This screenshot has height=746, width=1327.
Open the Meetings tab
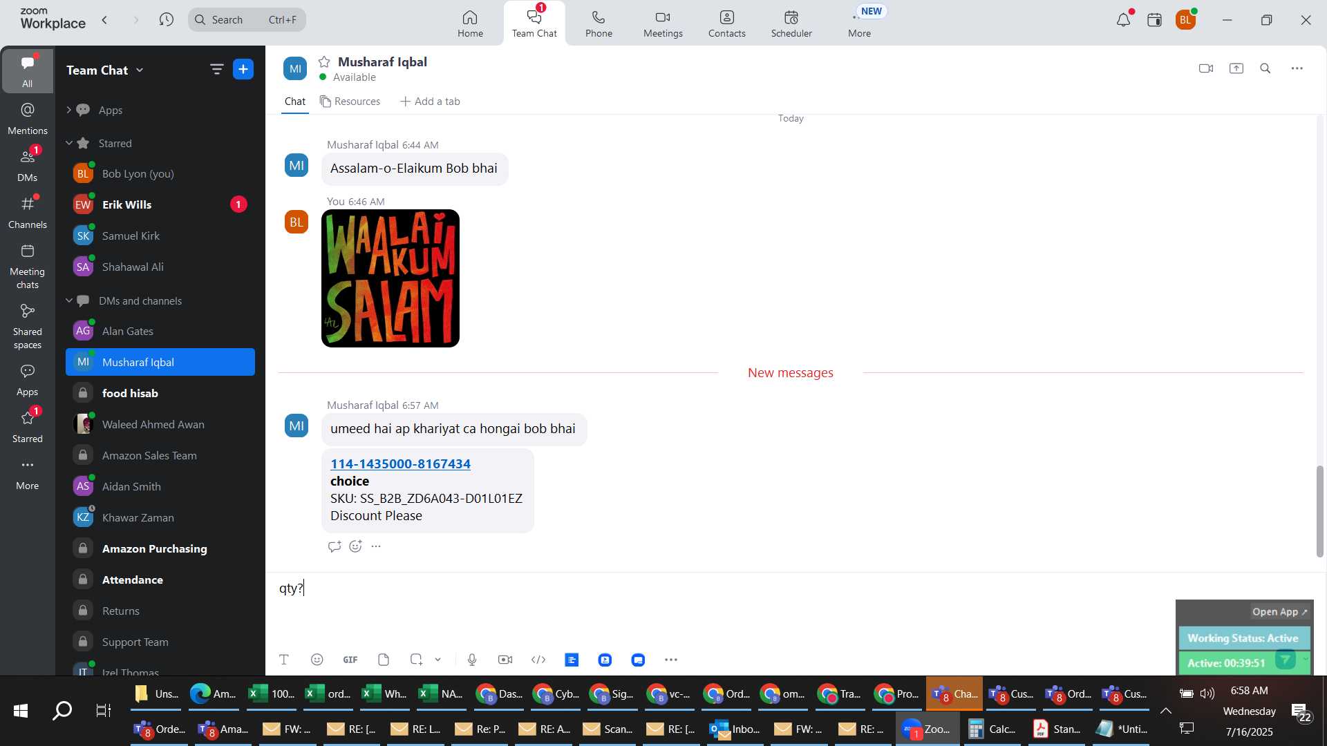coord(663,23)
